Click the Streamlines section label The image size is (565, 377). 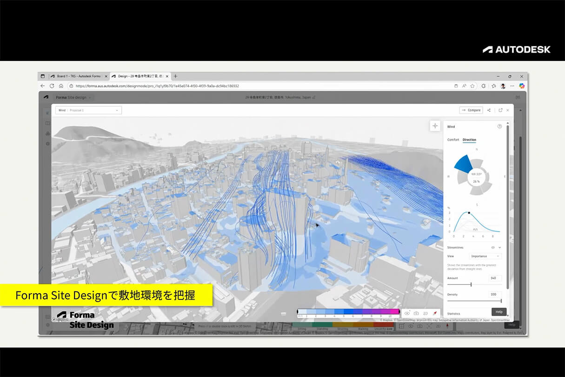pos(455,248)
